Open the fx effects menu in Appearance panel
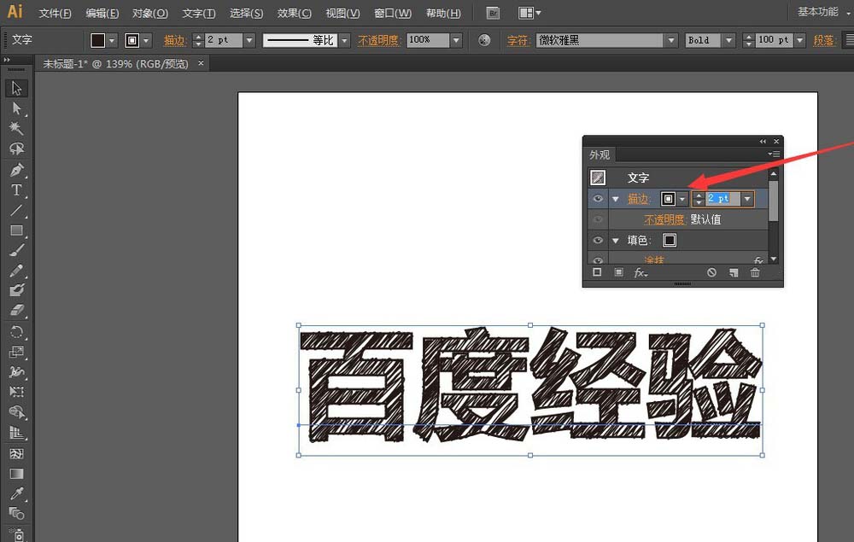The height and width of the screenshot is (542, 854). (640, 272)
